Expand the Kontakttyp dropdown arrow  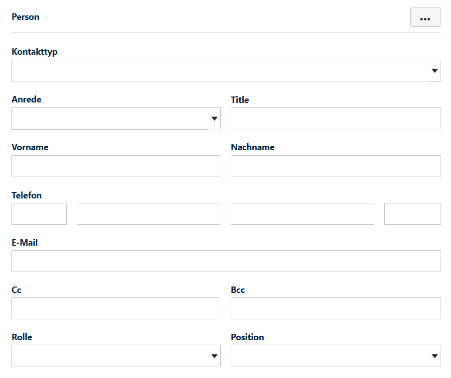pos(435,71)
